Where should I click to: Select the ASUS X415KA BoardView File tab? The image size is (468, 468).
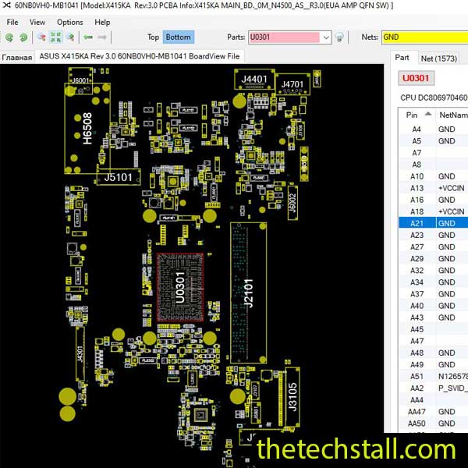coord(140,56)
